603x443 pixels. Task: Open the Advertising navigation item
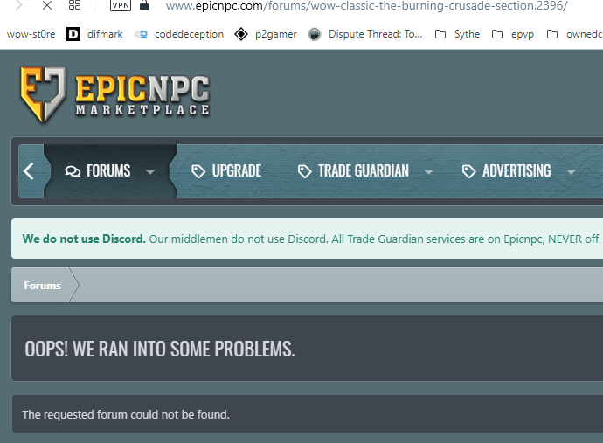pyautogui.click(x=516, y=171)
